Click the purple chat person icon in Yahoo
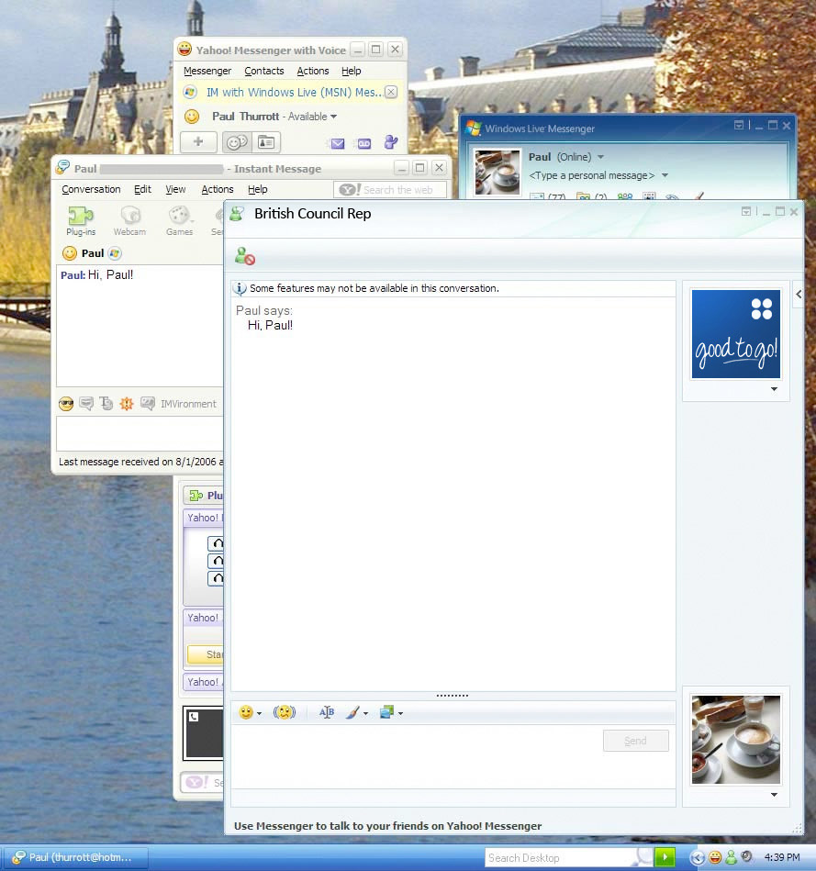 pos(391,142)
